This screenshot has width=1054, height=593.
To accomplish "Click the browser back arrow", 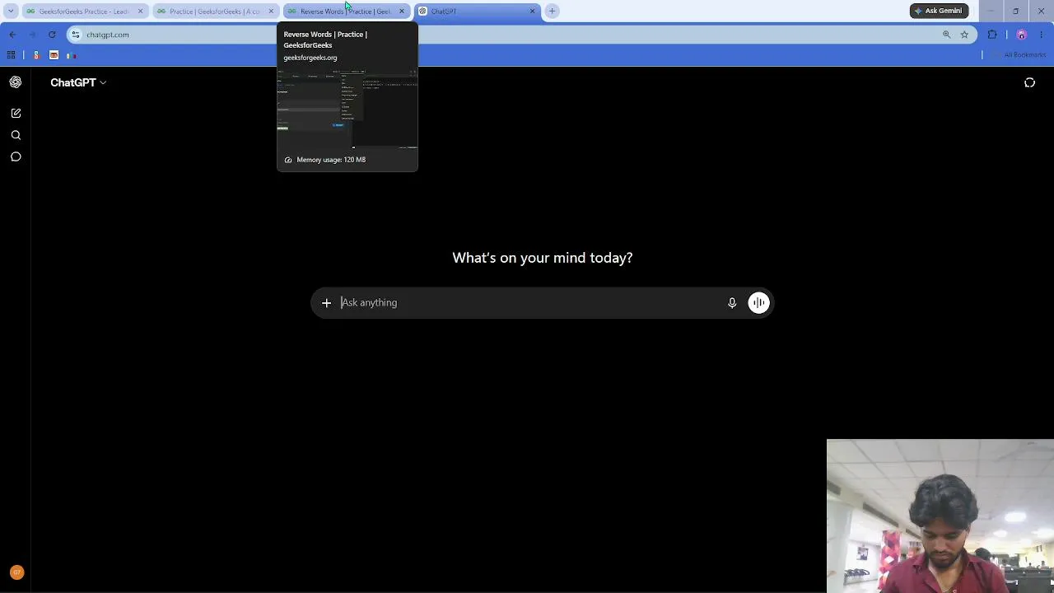I will click(12, 35).
